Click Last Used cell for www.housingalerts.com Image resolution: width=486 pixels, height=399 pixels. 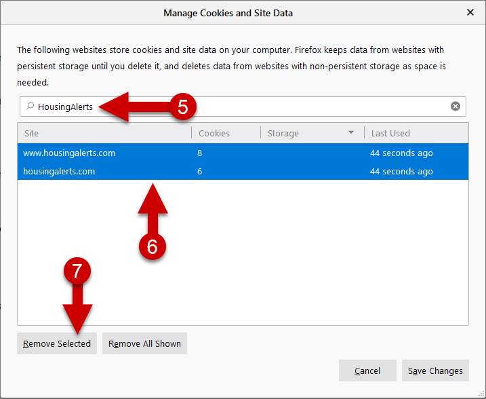coord(401,153)
